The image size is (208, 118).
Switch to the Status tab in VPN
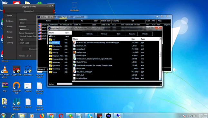10,37
